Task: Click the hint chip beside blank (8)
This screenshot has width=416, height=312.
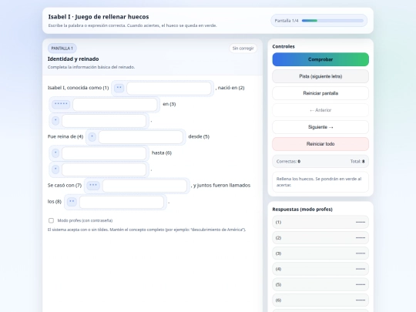Action: click(x=72, y=202)
